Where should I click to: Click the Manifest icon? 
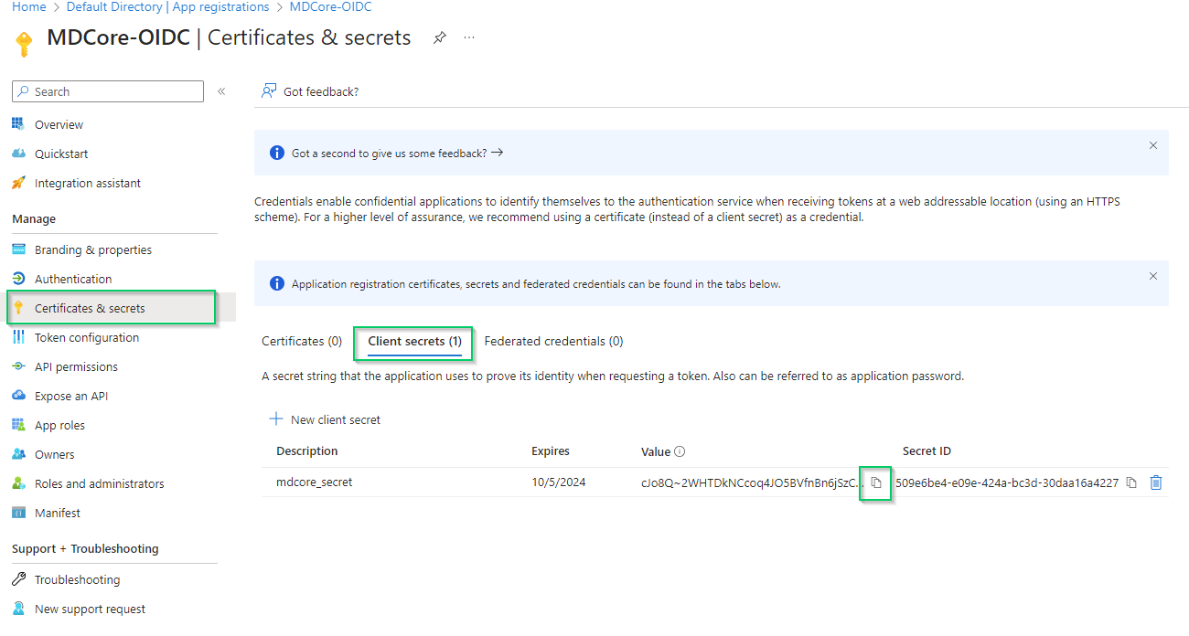click(x=18, y=513)
